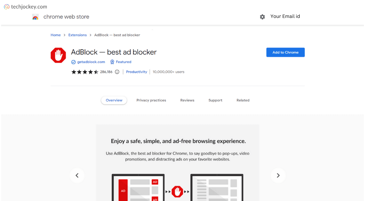
Task: Click the Add to Chrome button
Action: pos(285,52)
